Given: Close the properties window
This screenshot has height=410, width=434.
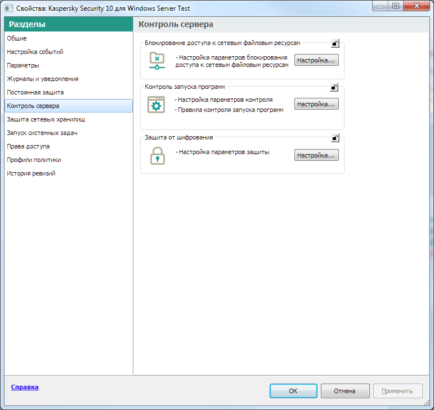Looking at the screenshot, I should (x=417, y=6).
